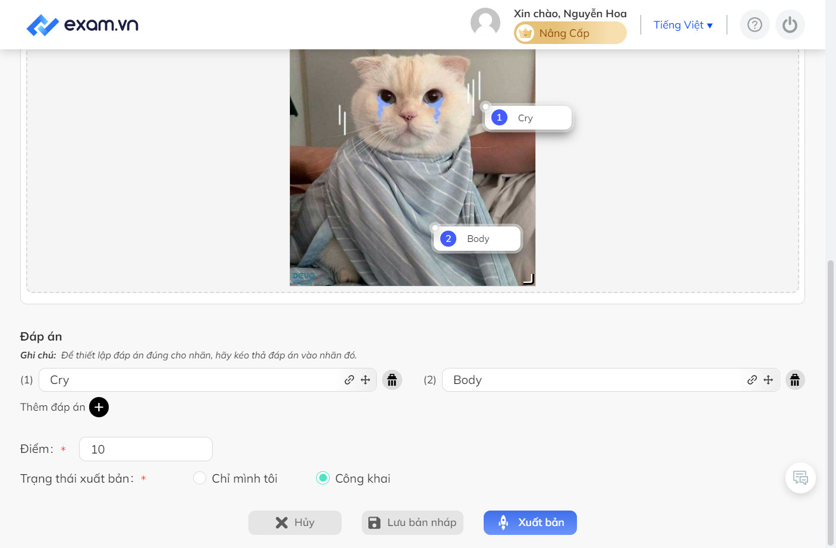This screenshot has width=836, height=548.
Task: Click the 'Thêm đáp án' label
Action: click(53, 407)
